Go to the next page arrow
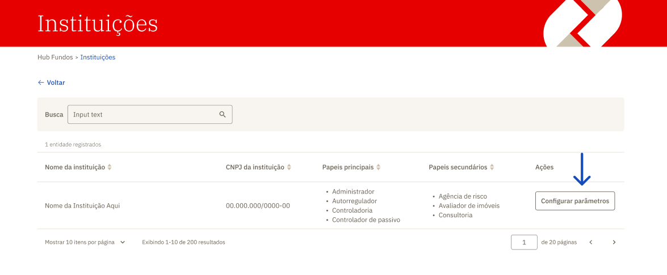Viewport: 667px width, 275px height. pos(614,242)
